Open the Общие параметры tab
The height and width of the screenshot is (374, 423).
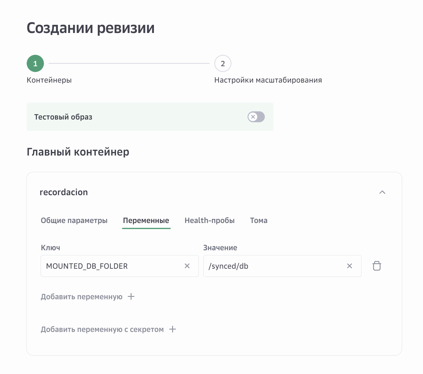tap(74, 221)
